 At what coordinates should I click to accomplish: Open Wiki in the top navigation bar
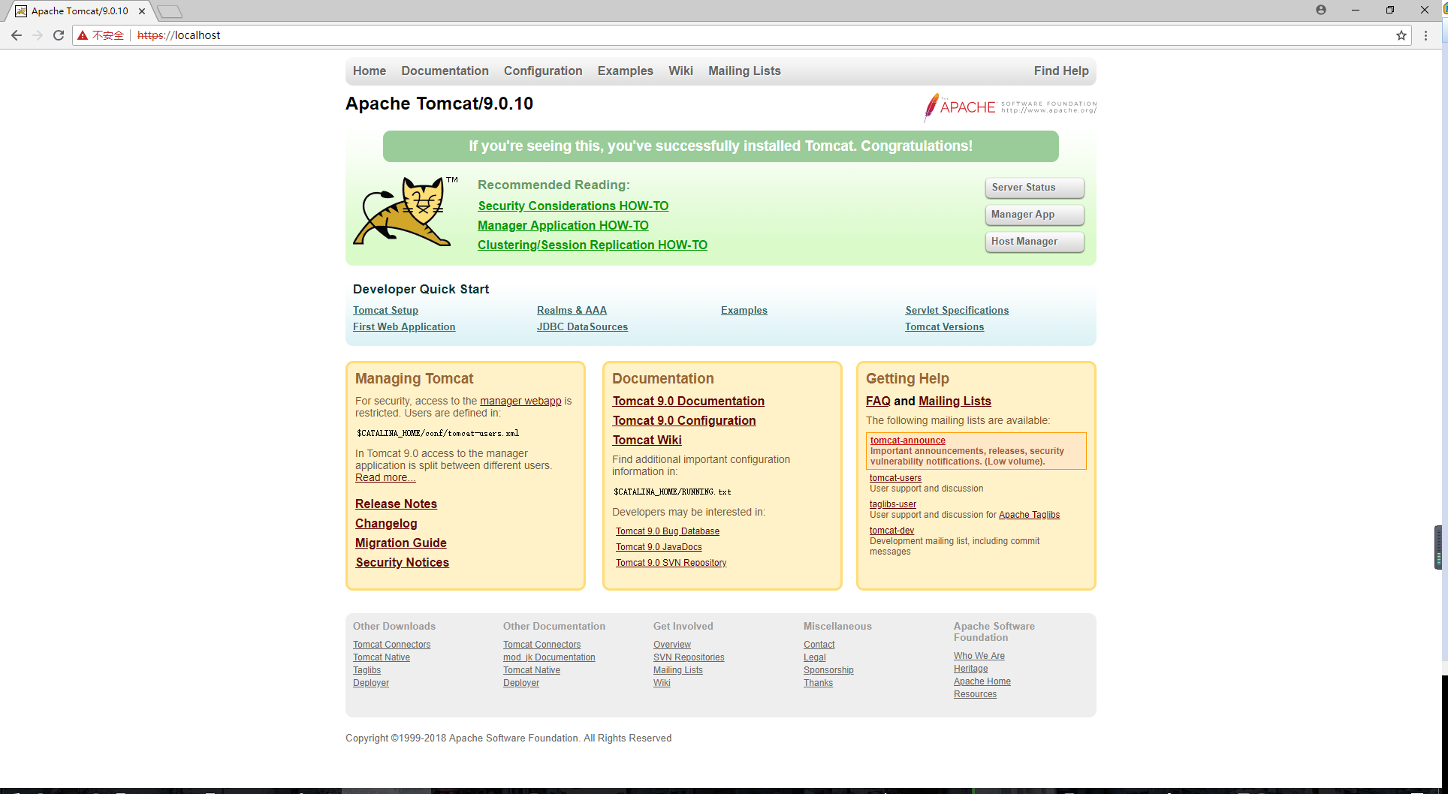point(680,71)
